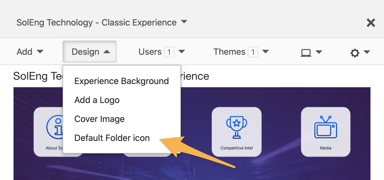Open the Users dropdown
Image resolution: width=384 pixels, height=180 pixels.
click(162, 52)
